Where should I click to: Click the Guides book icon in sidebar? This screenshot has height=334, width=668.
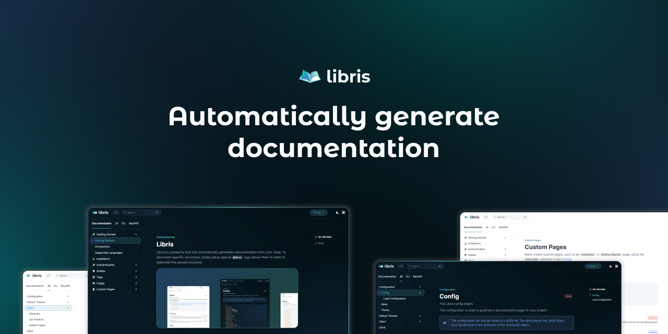click(x=94, y=271)
